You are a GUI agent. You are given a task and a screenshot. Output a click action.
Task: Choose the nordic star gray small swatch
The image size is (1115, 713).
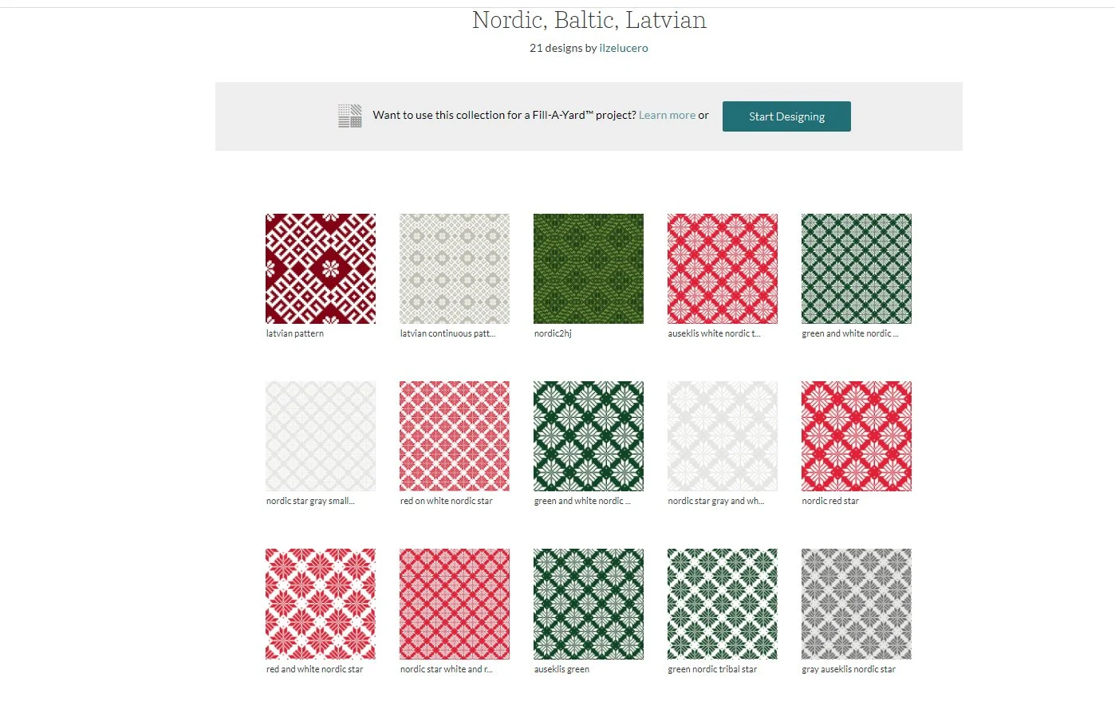(321, 436)
